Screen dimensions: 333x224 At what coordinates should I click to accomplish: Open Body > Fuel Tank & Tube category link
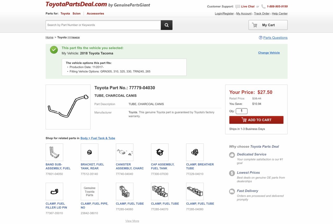[x=98, y=138]
